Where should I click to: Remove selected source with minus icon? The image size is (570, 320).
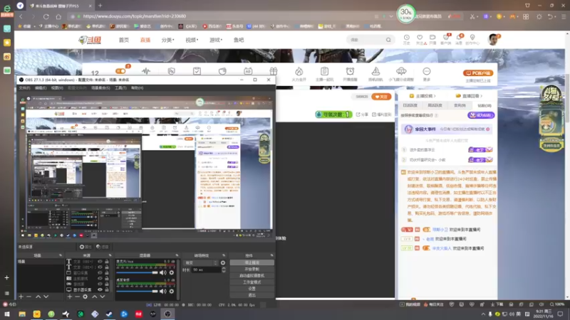click(x=77, y=297)
